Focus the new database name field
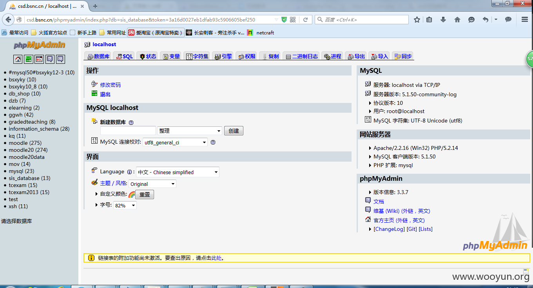Screen dimensions: 533x288 (x=128, y=131)
